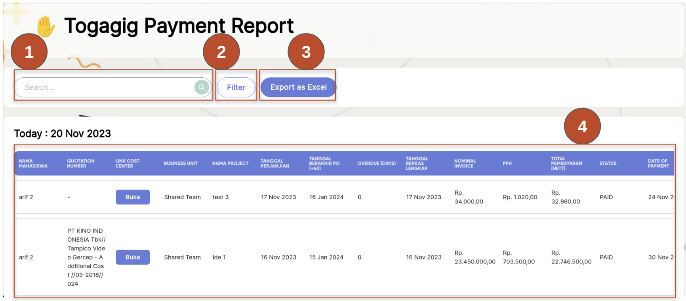
Task: Click the Nama Mahasiswa column header
Action: pyautogui.click(x=33, y=164)
